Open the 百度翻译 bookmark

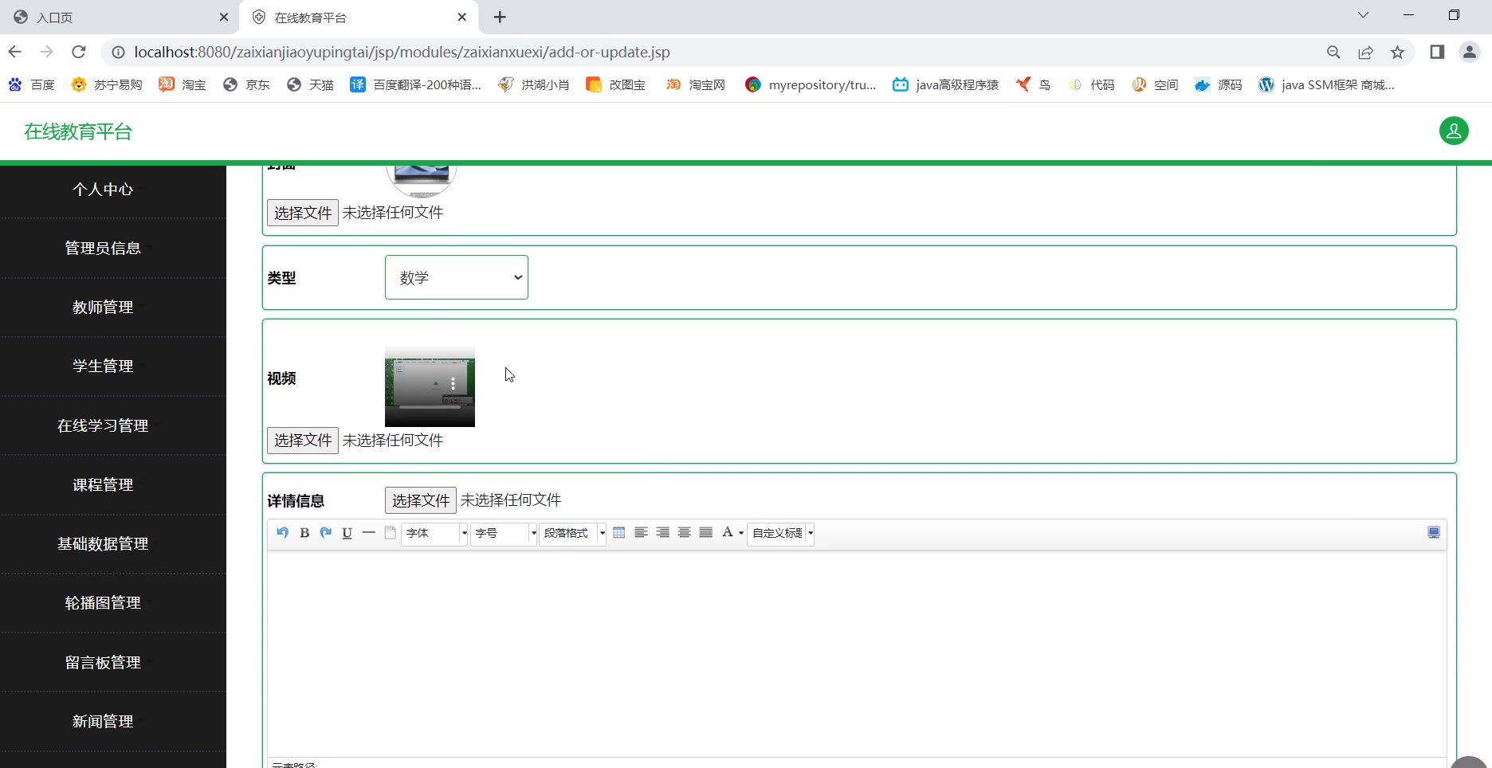416,84
